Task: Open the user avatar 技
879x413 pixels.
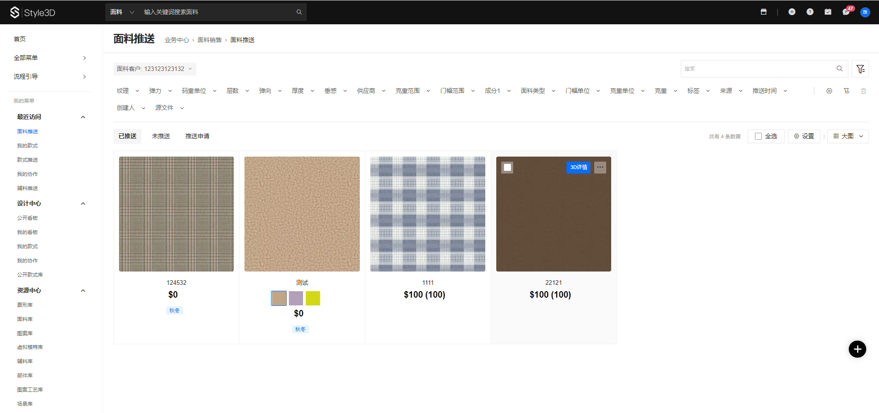Action: pos(865,12)
